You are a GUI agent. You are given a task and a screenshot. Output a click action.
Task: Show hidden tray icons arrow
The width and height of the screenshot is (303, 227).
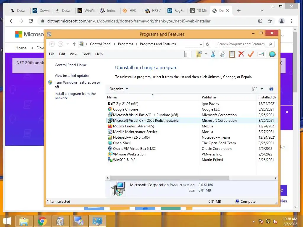pyautogui.click(x=254, y=221)
